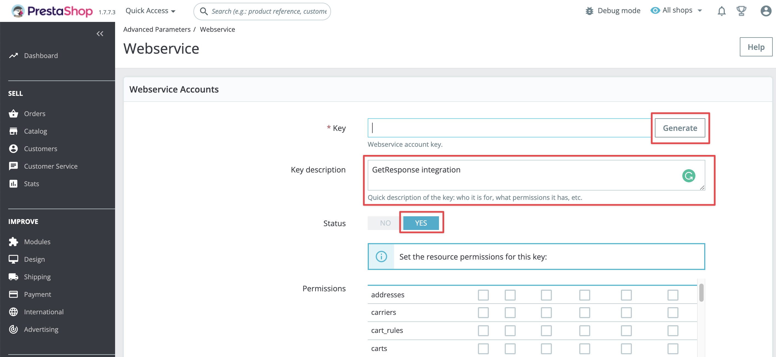Click the International globe icon
This screenshot has height=357, width=776.
13,312
